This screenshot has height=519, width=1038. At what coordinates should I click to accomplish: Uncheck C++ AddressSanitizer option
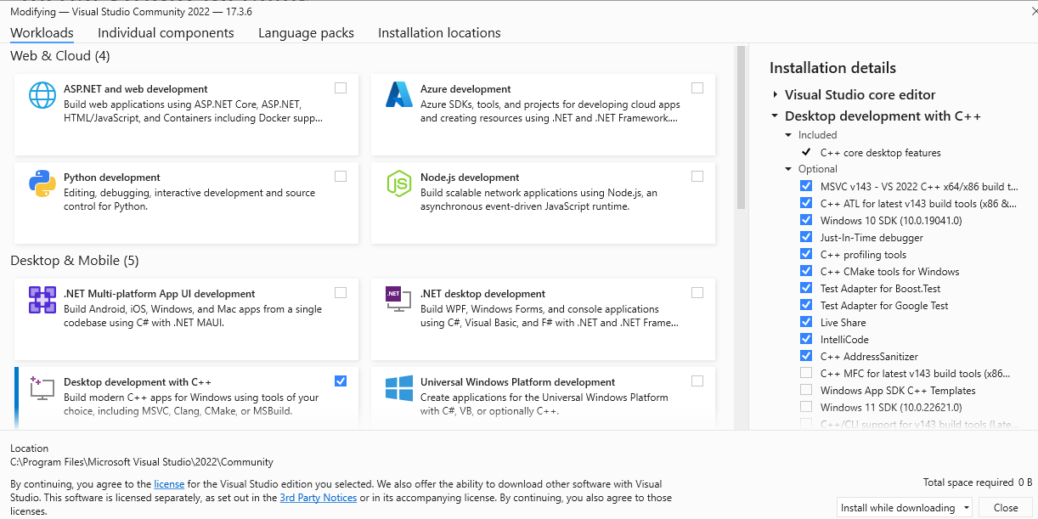[x=806, y=356]
